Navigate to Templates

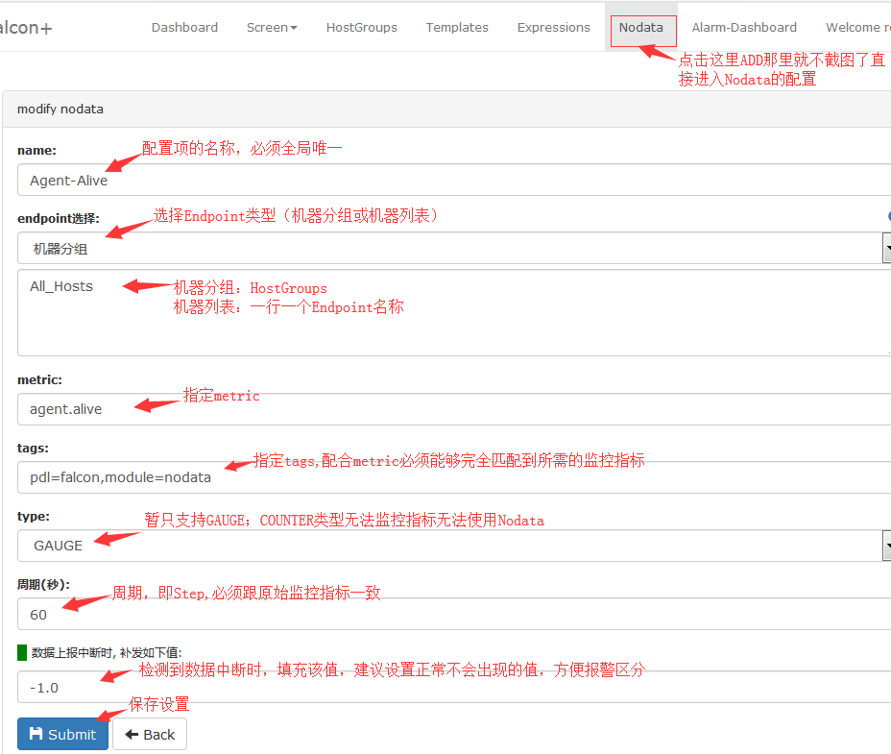[x=457, y=27]
